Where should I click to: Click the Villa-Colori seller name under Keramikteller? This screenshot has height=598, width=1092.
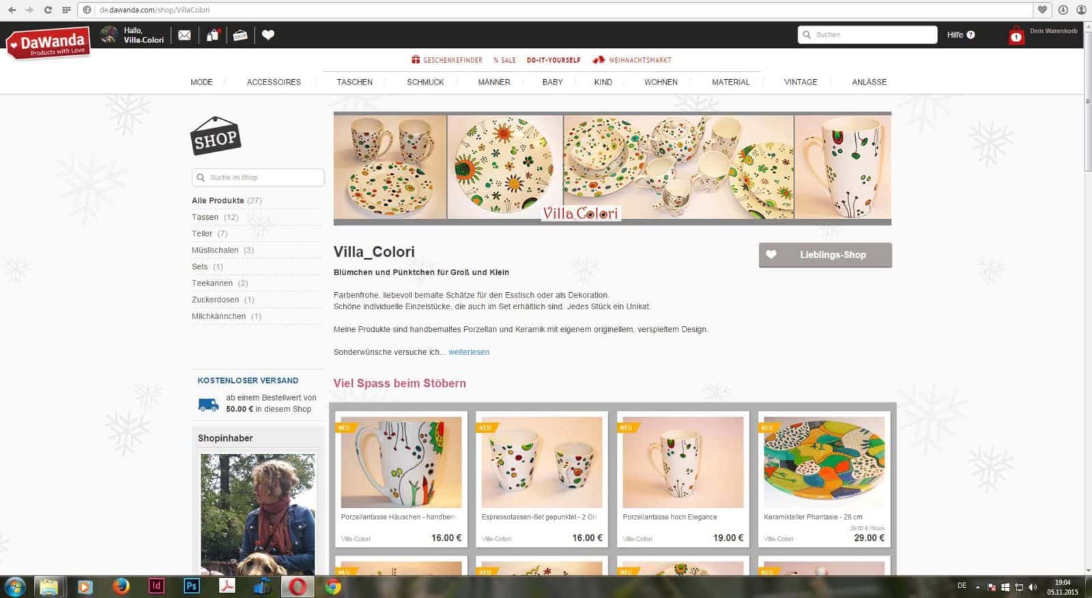coord(779,539)
